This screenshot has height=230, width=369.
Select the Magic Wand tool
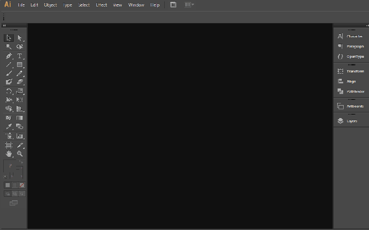(x=9, y=47)
